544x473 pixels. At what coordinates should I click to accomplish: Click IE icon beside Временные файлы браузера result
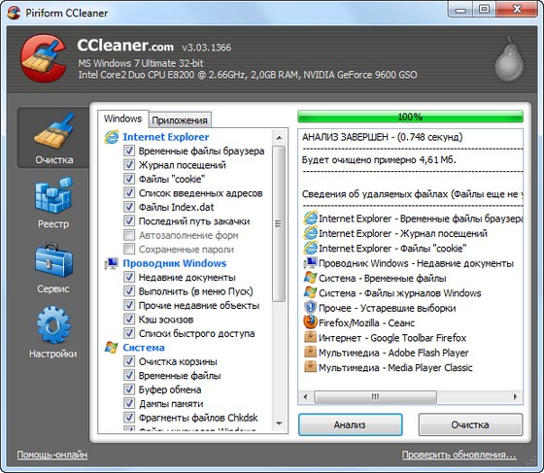tap(310, 219)
